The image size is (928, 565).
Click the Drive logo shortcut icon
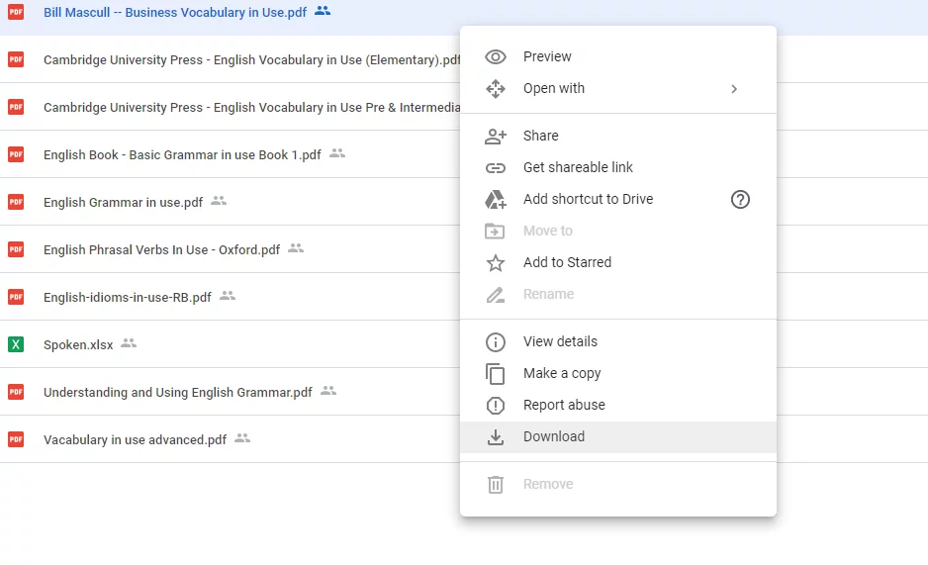(x=496, y=200)
